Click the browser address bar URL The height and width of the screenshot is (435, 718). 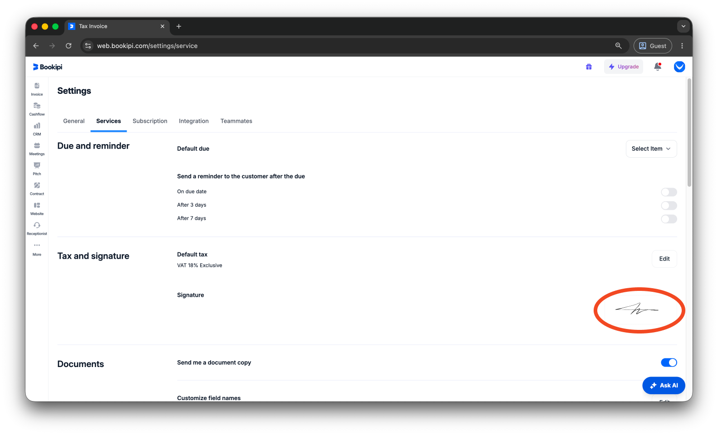(x=147, y=46)
